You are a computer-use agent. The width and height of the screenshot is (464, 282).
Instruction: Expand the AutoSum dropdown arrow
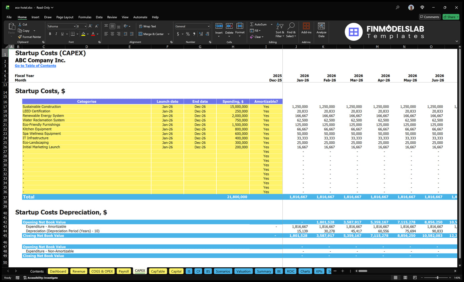(271, 24)
